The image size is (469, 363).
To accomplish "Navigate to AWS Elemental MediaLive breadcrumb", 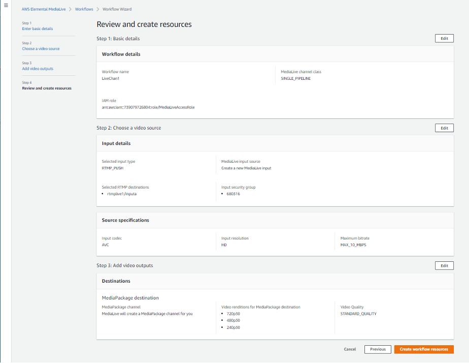I will (44, 9).
